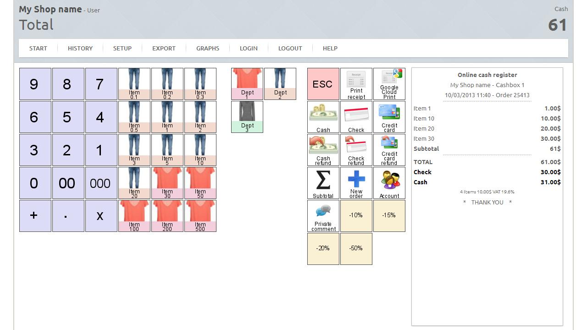This screenshot has height=330, width=587.
Task: Click the Cash refund icon
Action: click(323, 150)
